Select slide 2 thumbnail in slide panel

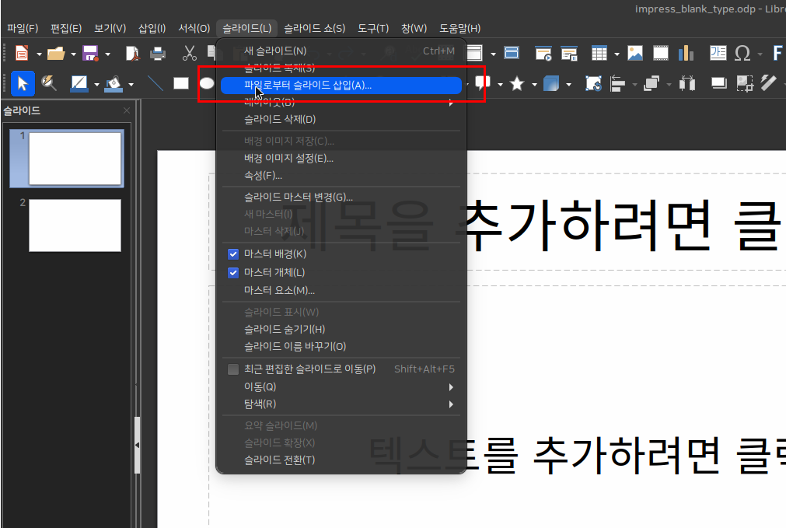75,226
